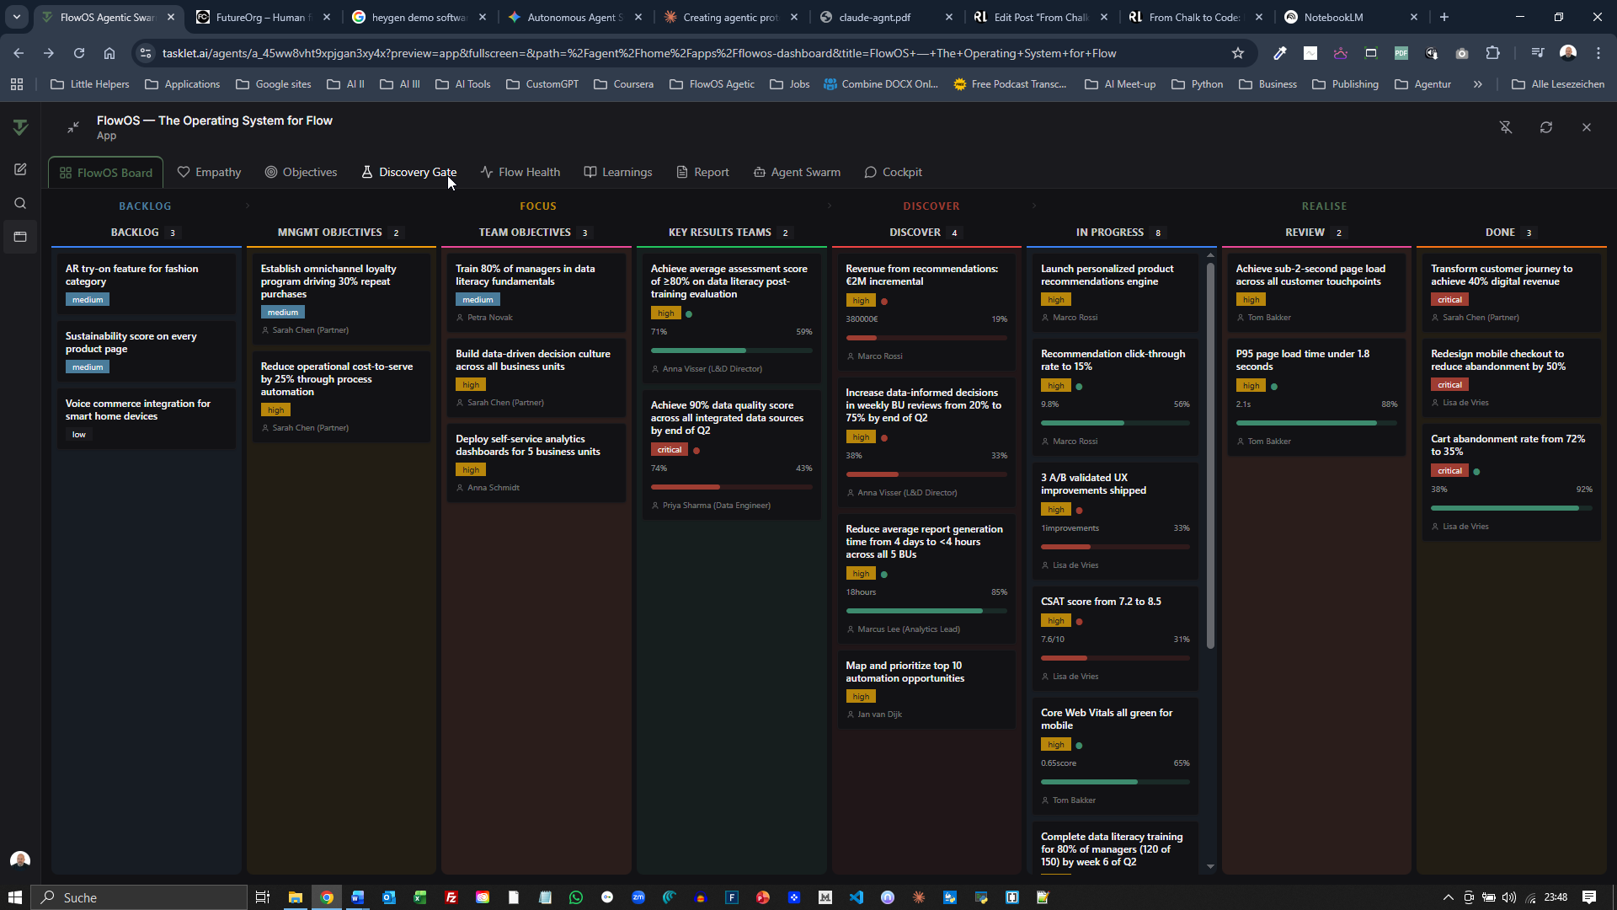Viewport: 1617px width, 910px height.
Task: Click the In Progress column scrollbar down arrow
Action: (1210, 866)
